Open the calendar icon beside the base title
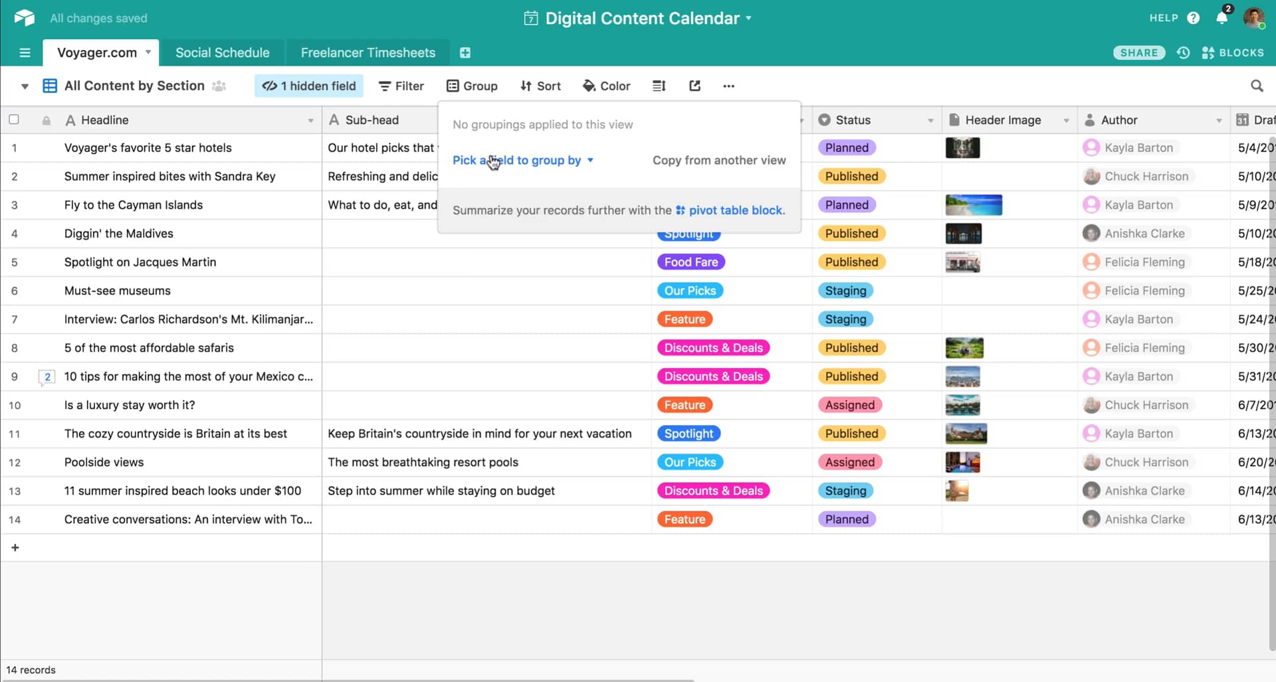1276x682 pixels. point(530,18)
